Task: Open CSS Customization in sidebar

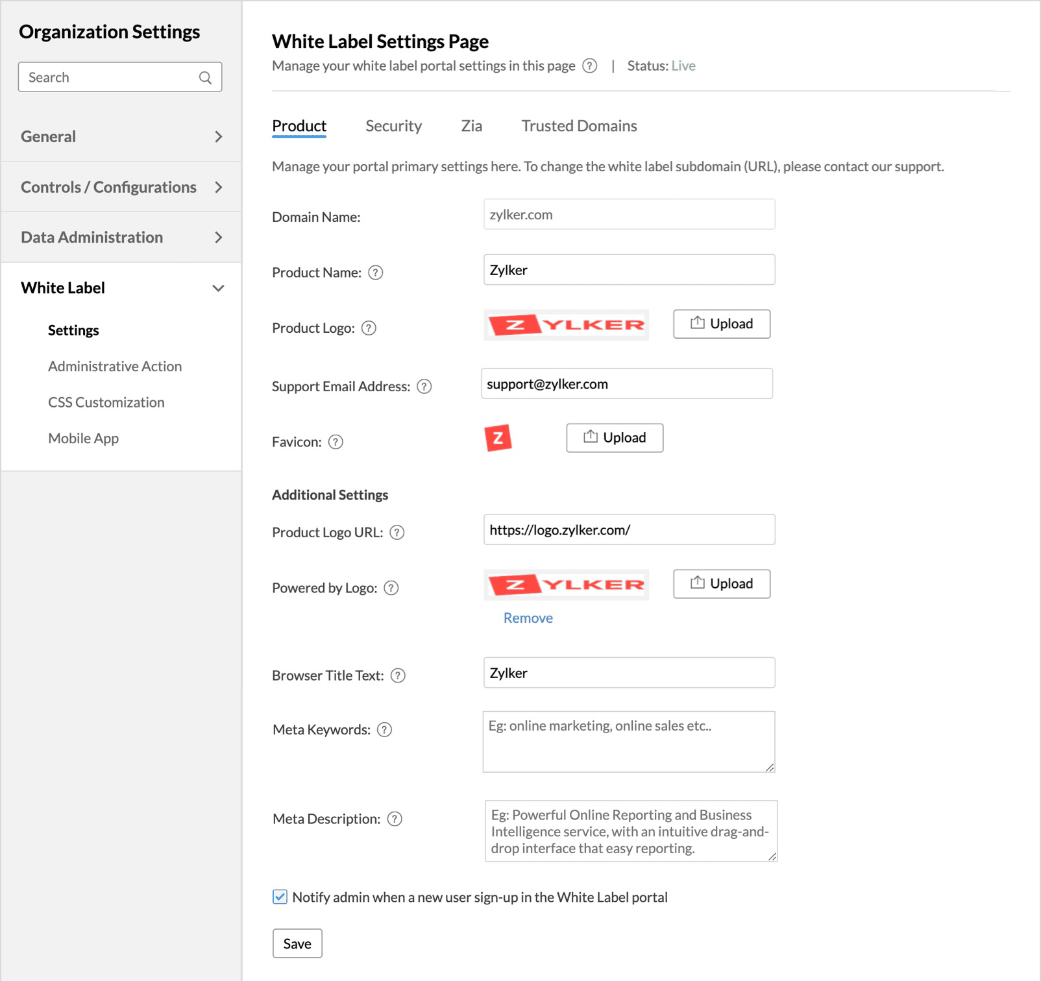Action: pos(106,402)
